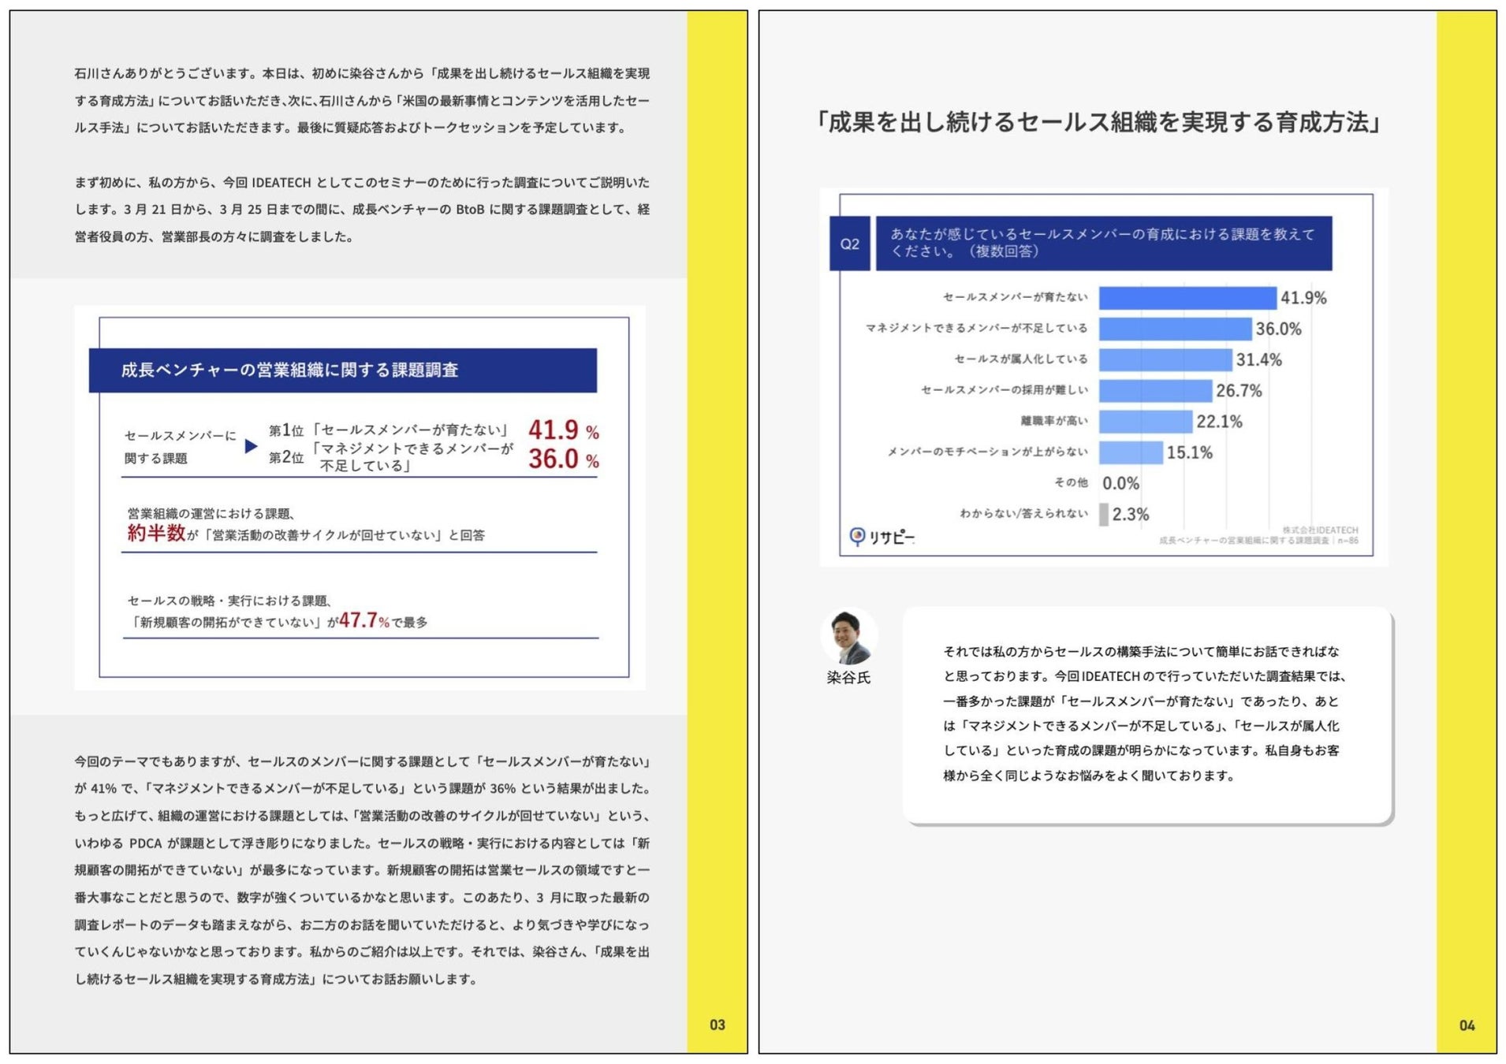Click the 31.4% value in the chart
Image resolution: width=1506 pixels, height=1064 pixels.
1259,360
